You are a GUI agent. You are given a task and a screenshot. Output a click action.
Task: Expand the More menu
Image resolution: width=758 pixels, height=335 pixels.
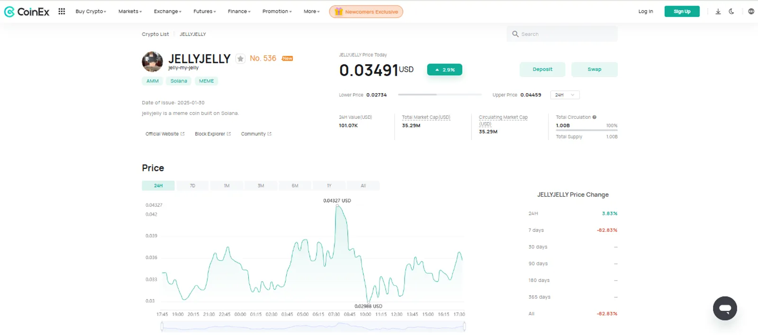pyautogui.click(x=312, y=11)
